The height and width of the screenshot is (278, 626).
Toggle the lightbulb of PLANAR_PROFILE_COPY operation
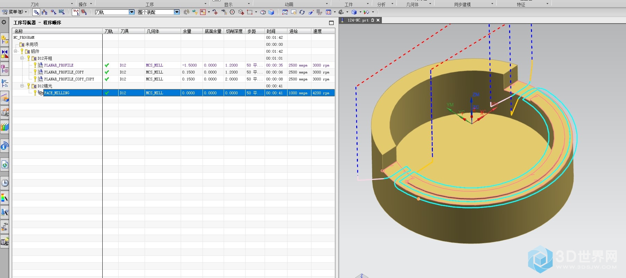point(35,72)
